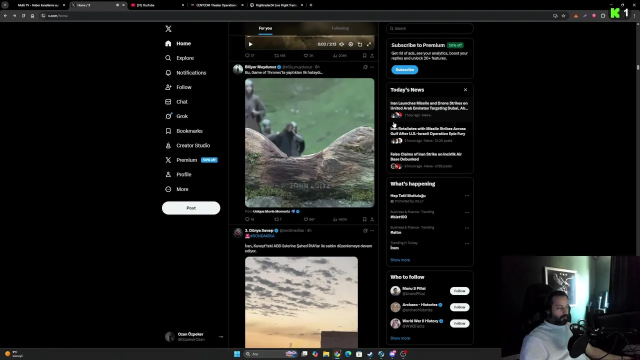Reload the page in Chrome

coord(23,15)
